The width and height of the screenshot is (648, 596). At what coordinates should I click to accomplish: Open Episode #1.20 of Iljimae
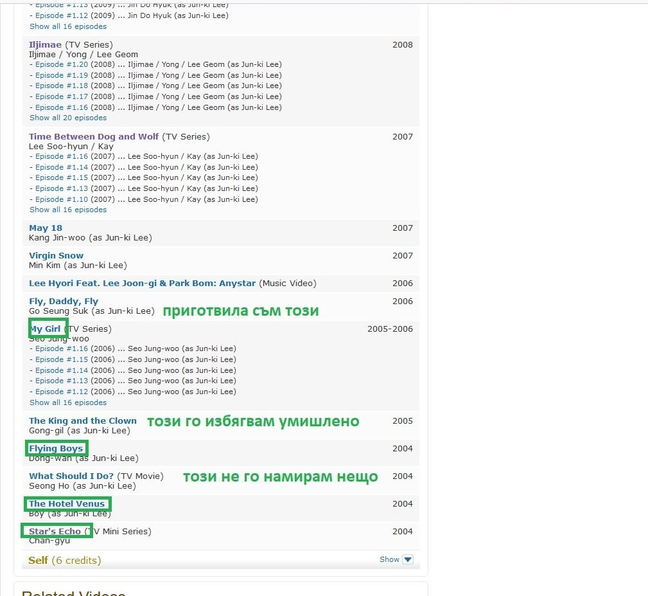point(62,65)
